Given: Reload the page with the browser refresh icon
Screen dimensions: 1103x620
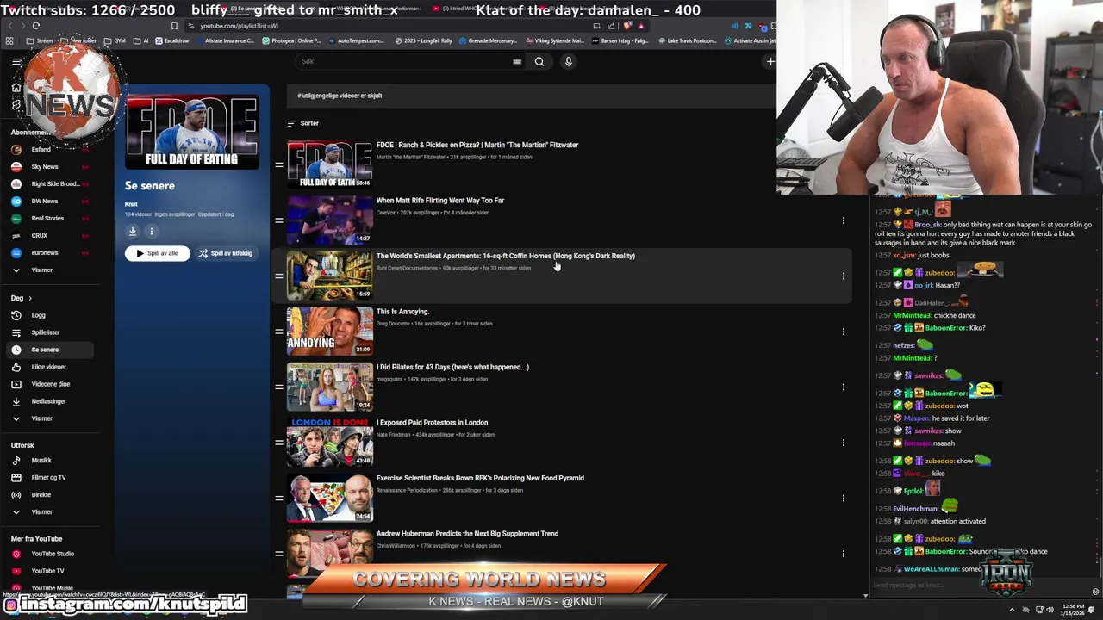Looking at the screenshot, I should click(35, 26).
